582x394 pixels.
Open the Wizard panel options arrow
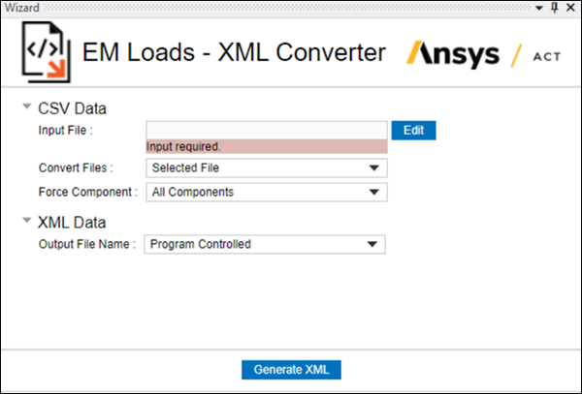pos(541,7)
